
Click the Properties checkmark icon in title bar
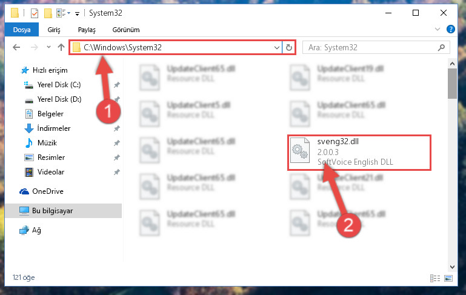[x=35, y=13]
